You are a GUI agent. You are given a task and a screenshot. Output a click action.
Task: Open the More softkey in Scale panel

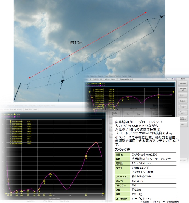tap(182, 125)
